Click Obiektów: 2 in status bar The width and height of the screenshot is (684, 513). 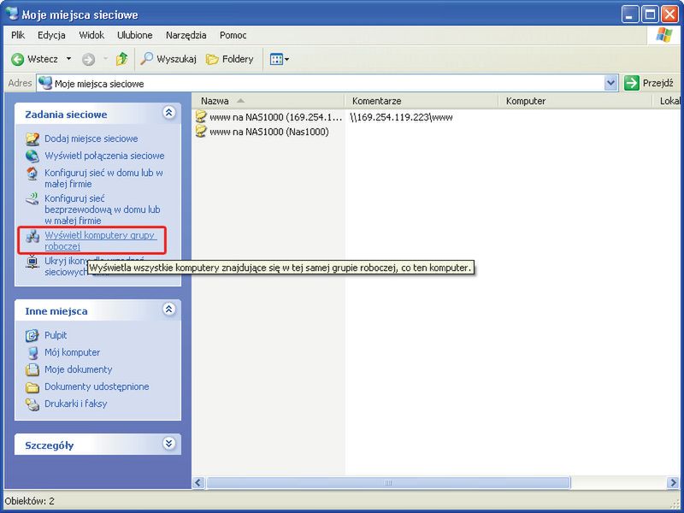tap(30, 501)
